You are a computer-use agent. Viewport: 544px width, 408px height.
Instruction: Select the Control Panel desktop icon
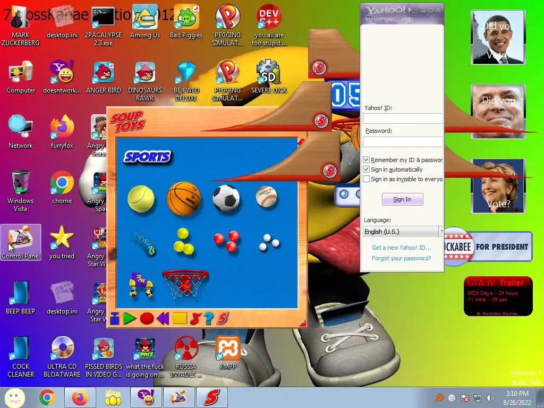coord(21,242)
